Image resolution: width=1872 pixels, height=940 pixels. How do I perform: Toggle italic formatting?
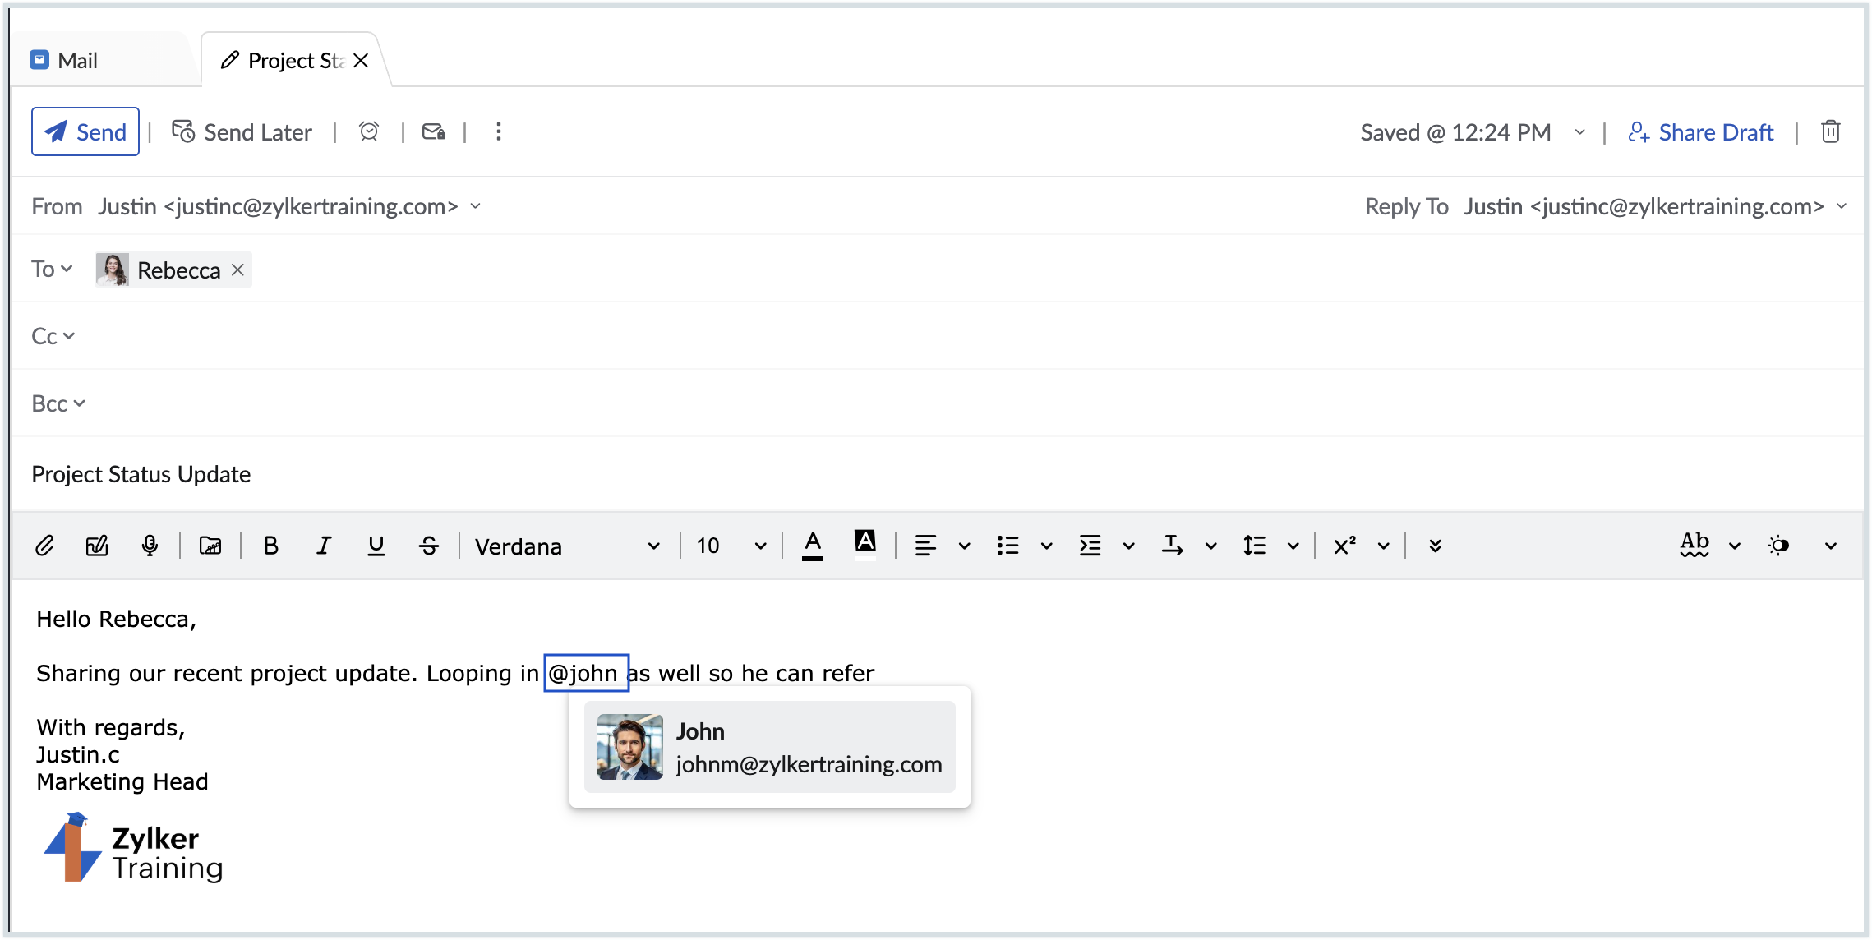click(x=324, y=546)
